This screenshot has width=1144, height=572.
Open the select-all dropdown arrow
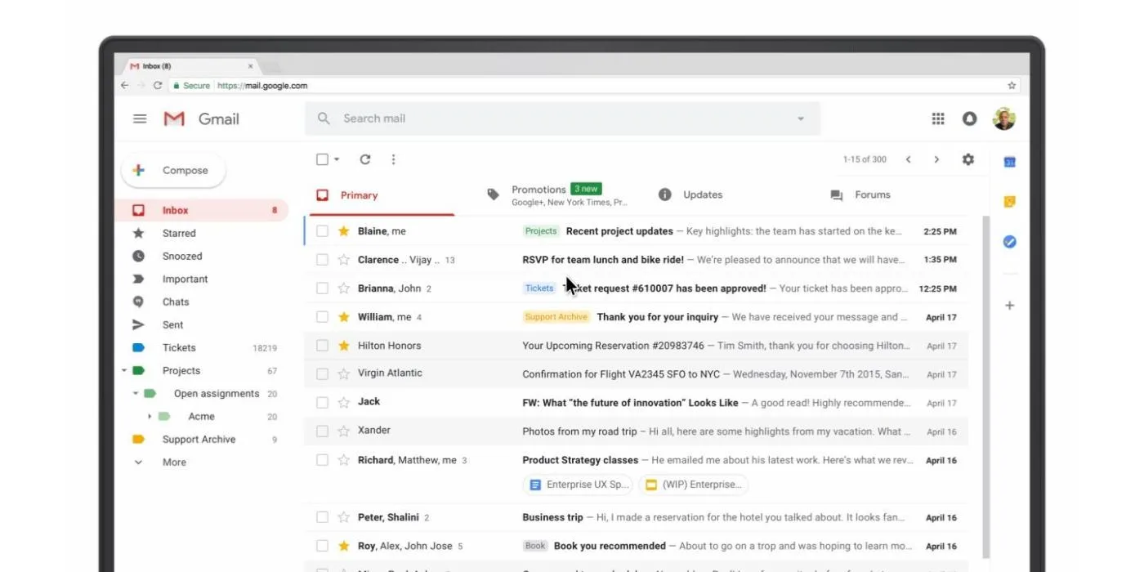(337, 159)
